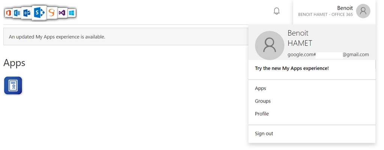Select Apps in the account menu
The image size is (384, 150).
pyautogui.click(x=260, y=88)
